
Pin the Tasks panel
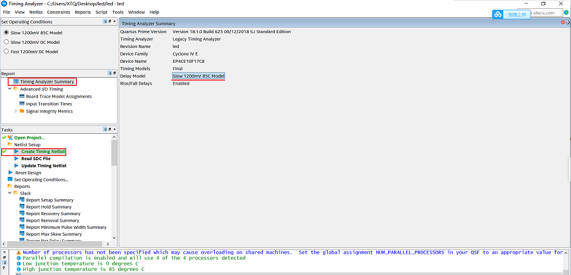[x=105, y=129]
